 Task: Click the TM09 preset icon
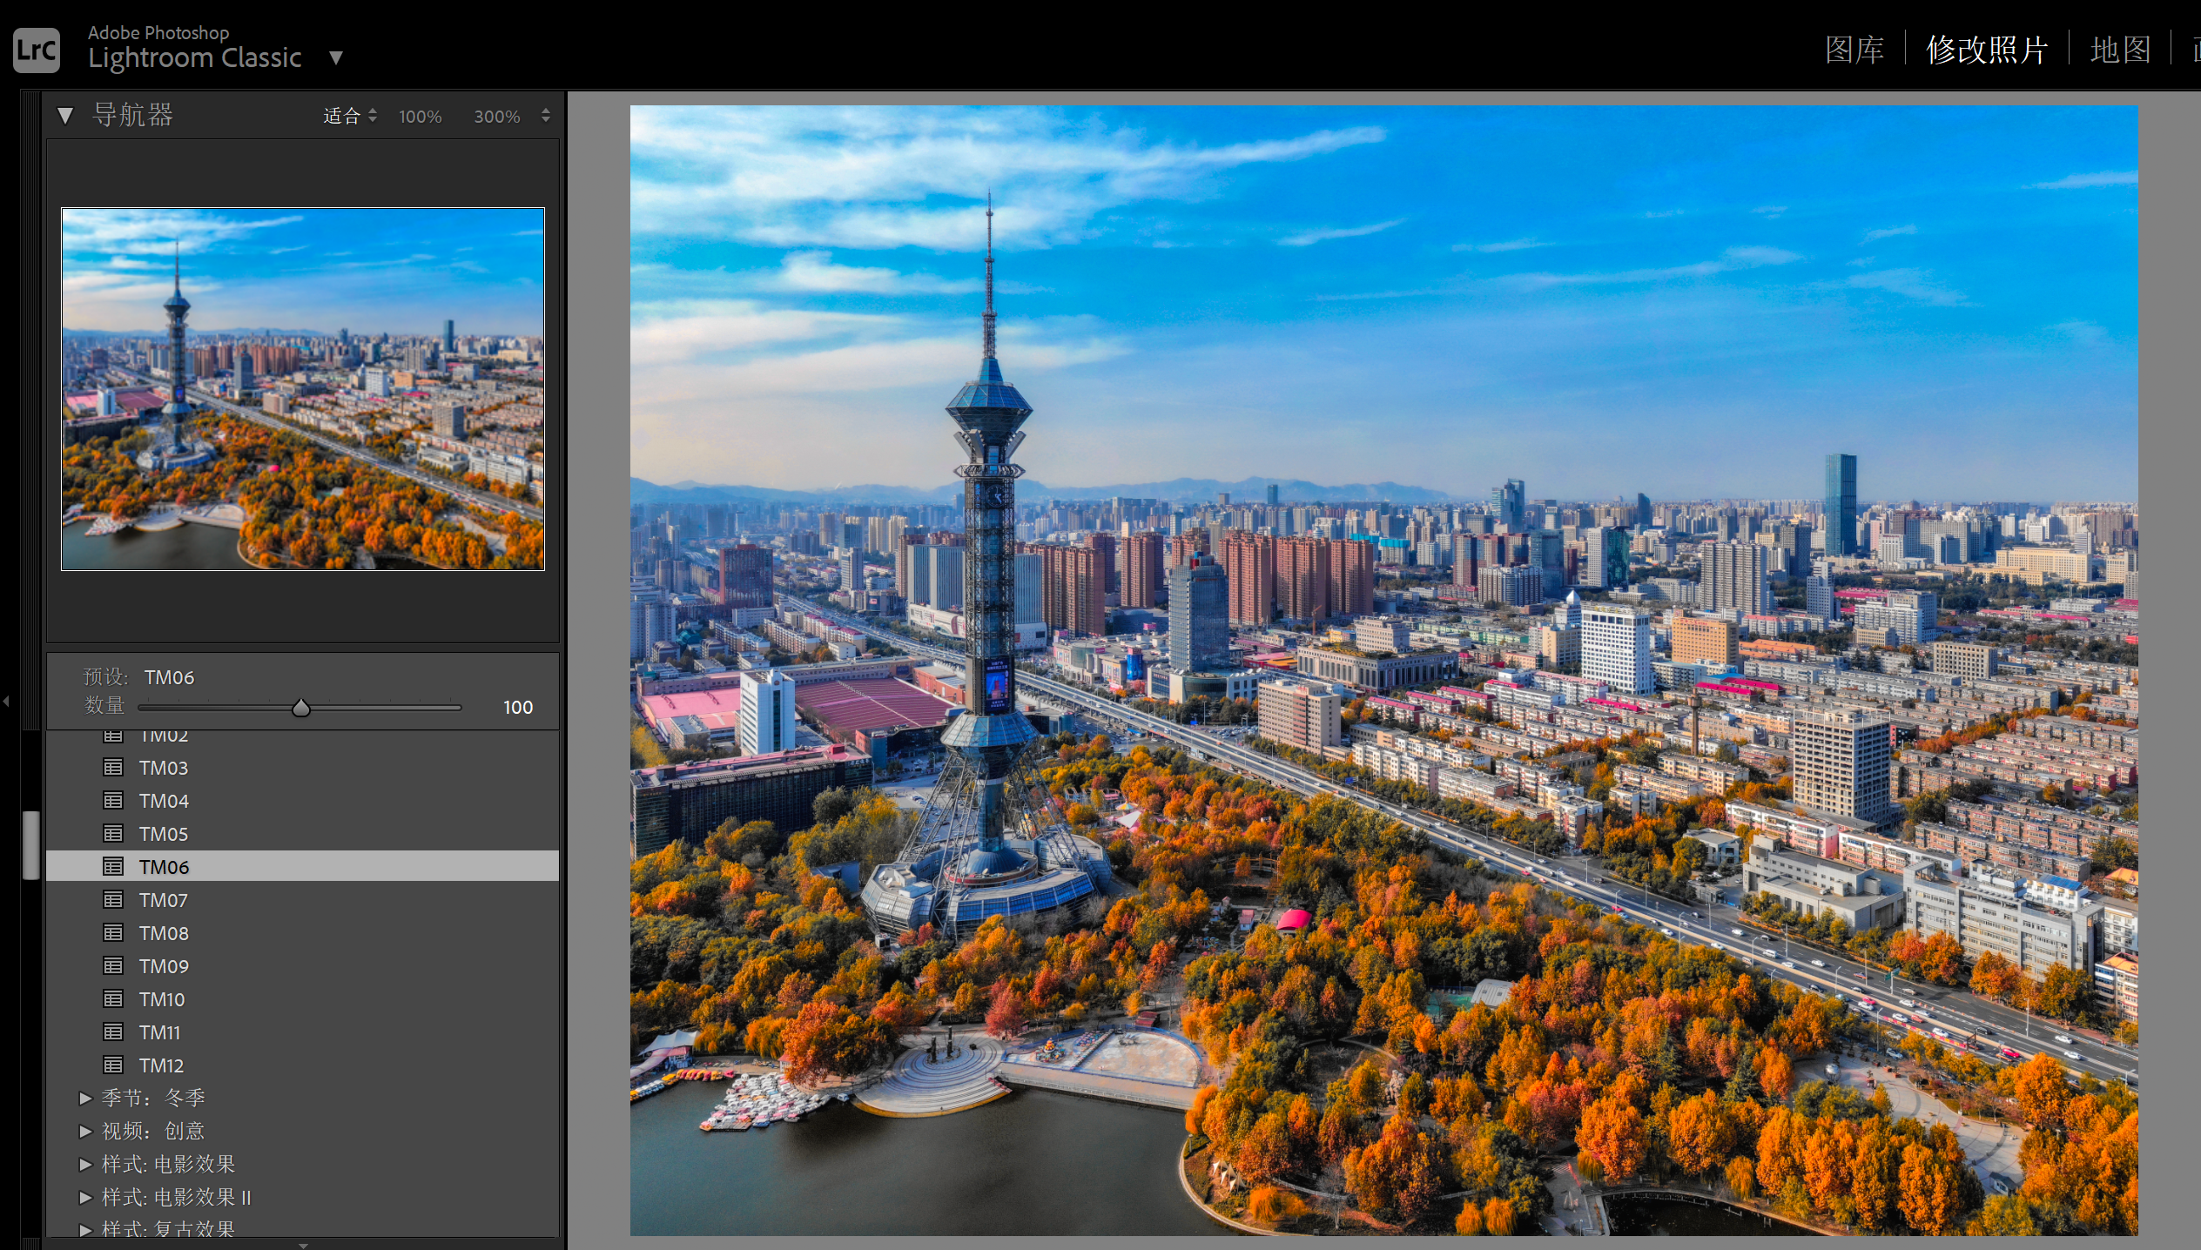coord(113,966)
